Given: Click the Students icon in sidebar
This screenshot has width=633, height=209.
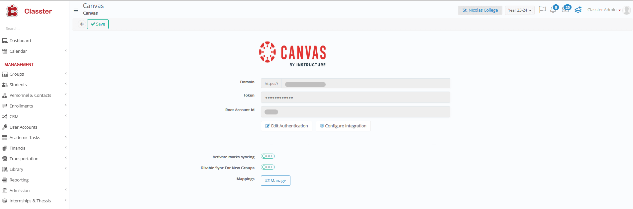Looking at the screenshot, I should (x=5, y=85).
